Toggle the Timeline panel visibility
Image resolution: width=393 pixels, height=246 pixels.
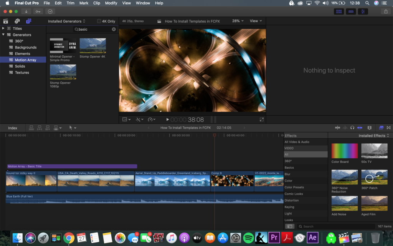click(x=350, y=12)
